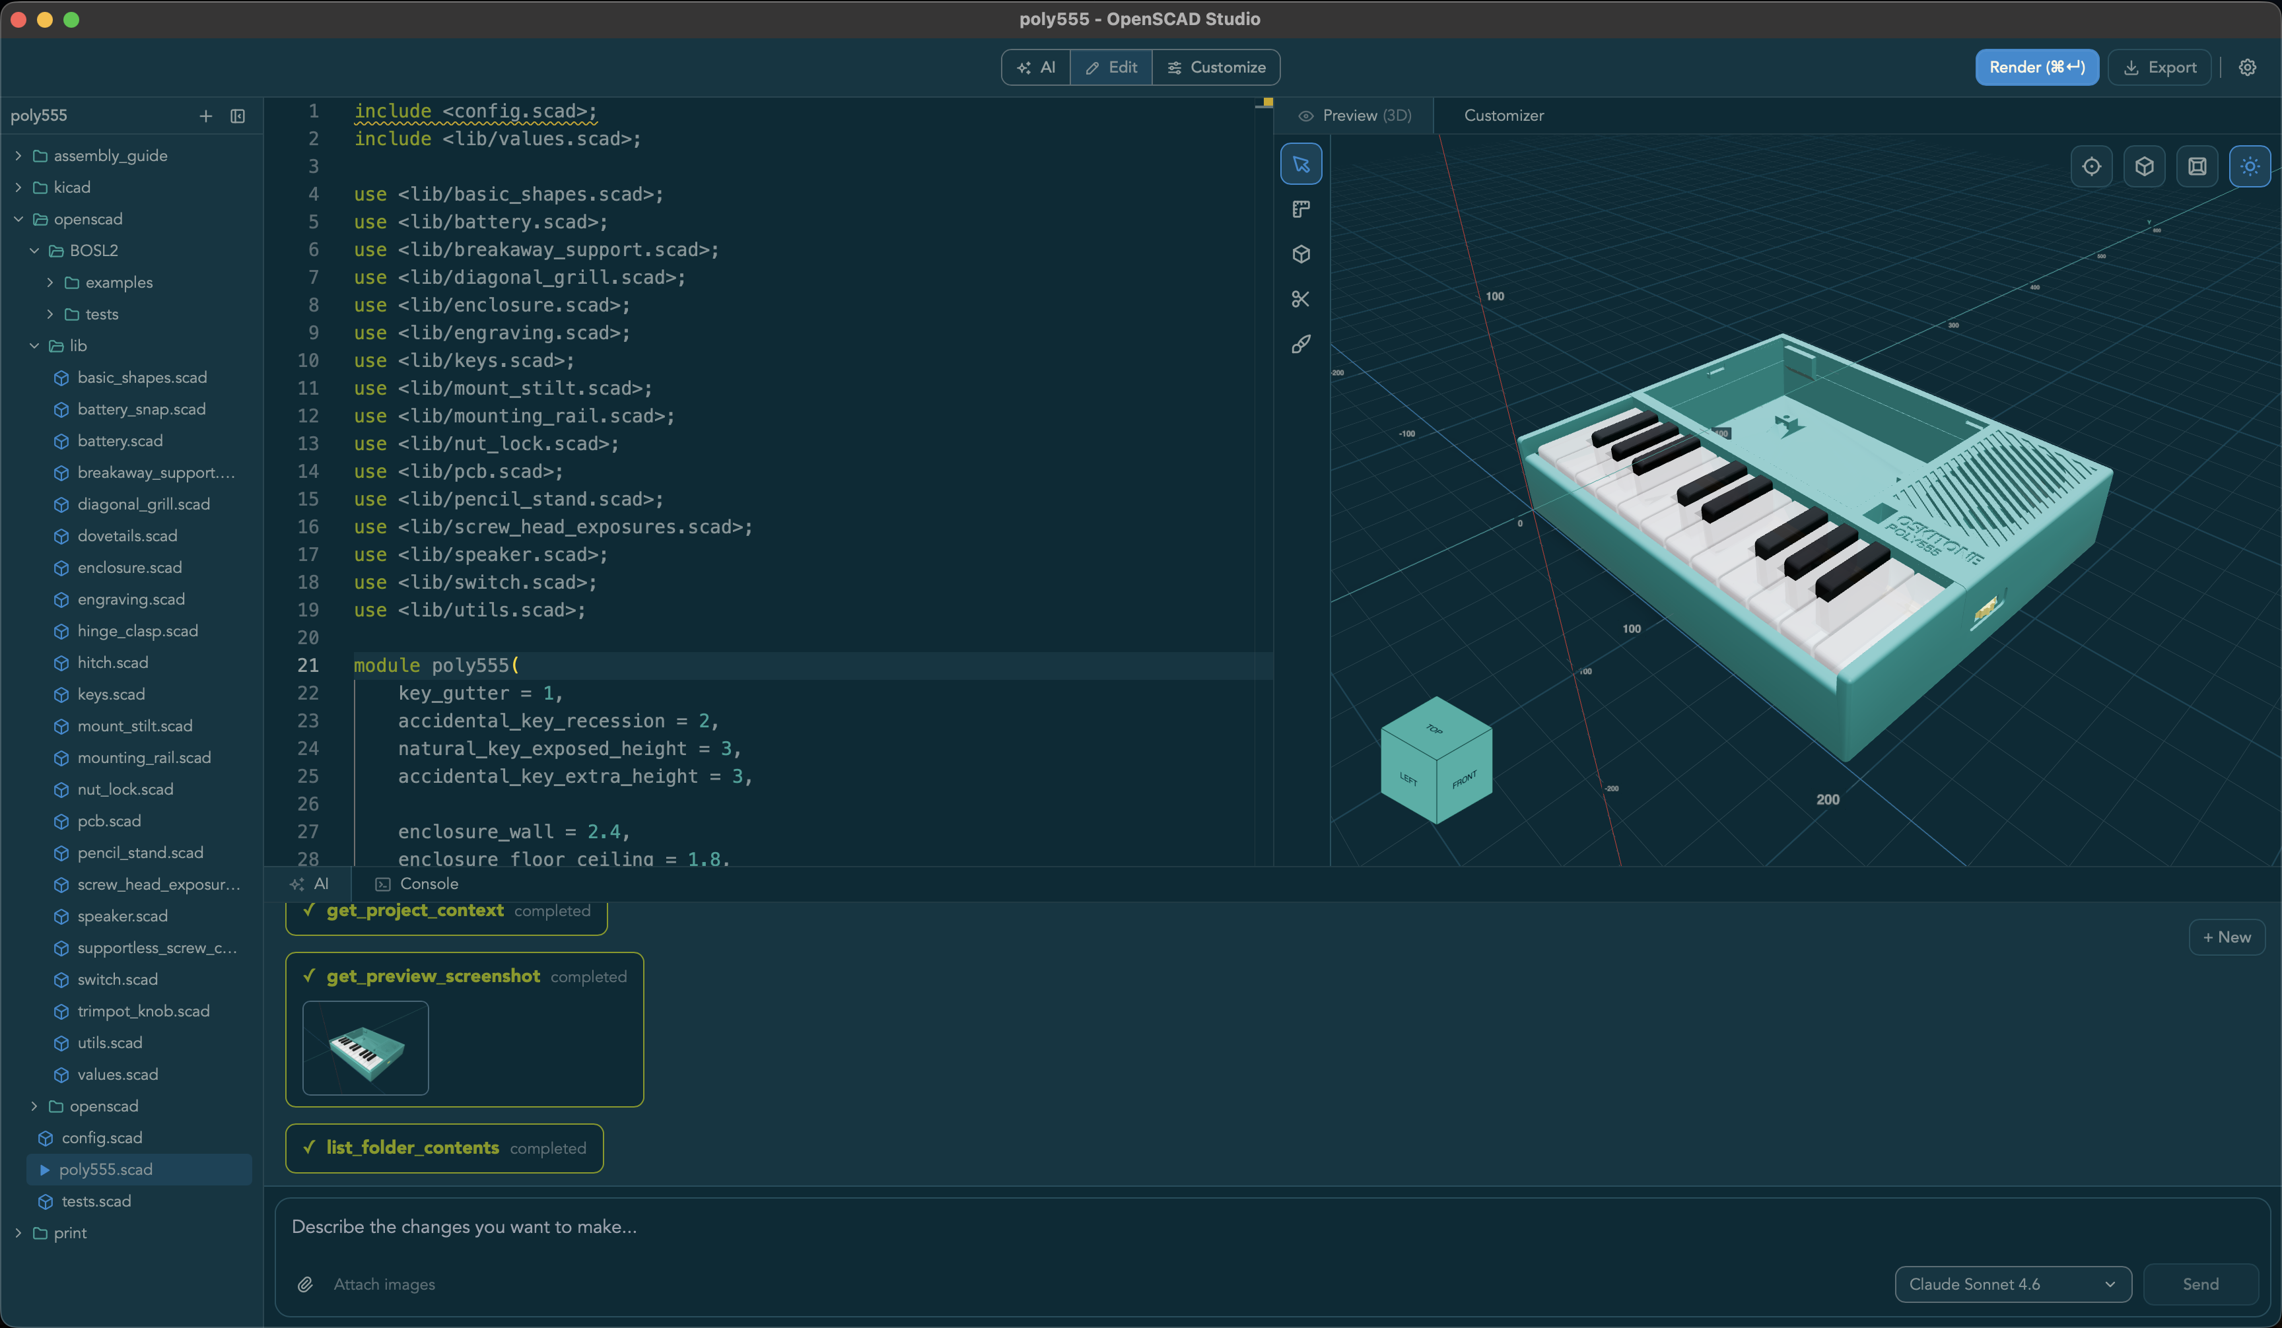
Task: Switch to AI mode in top toolbar
Action: 1036,67
